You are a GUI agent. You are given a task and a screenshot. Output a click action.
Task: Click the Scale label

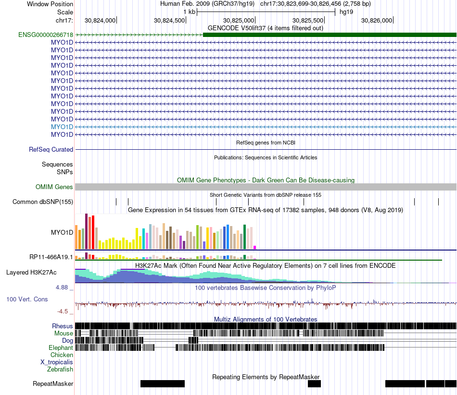(65, 12)
